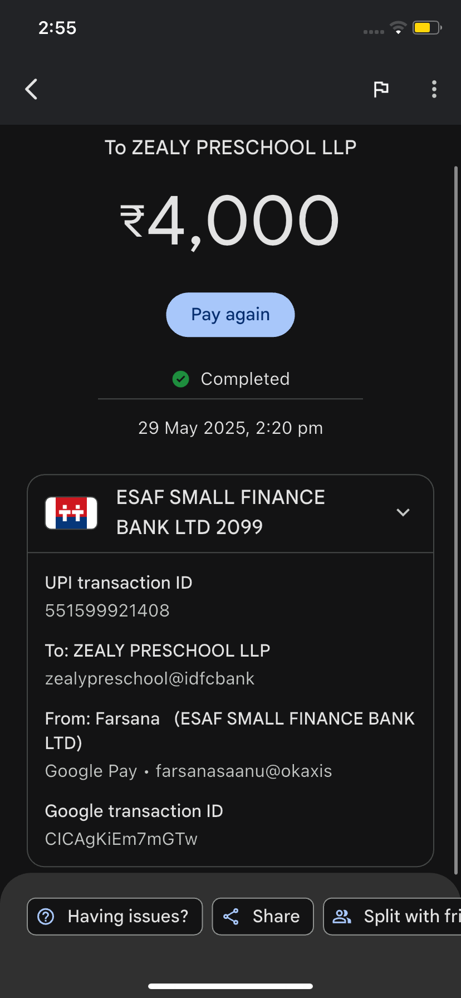Image resolution: width=461 pixels, height=998 pixels.
Task: Tap the ESAF SMALL FINANCE BANK header
Action: (x=220, y=512)
